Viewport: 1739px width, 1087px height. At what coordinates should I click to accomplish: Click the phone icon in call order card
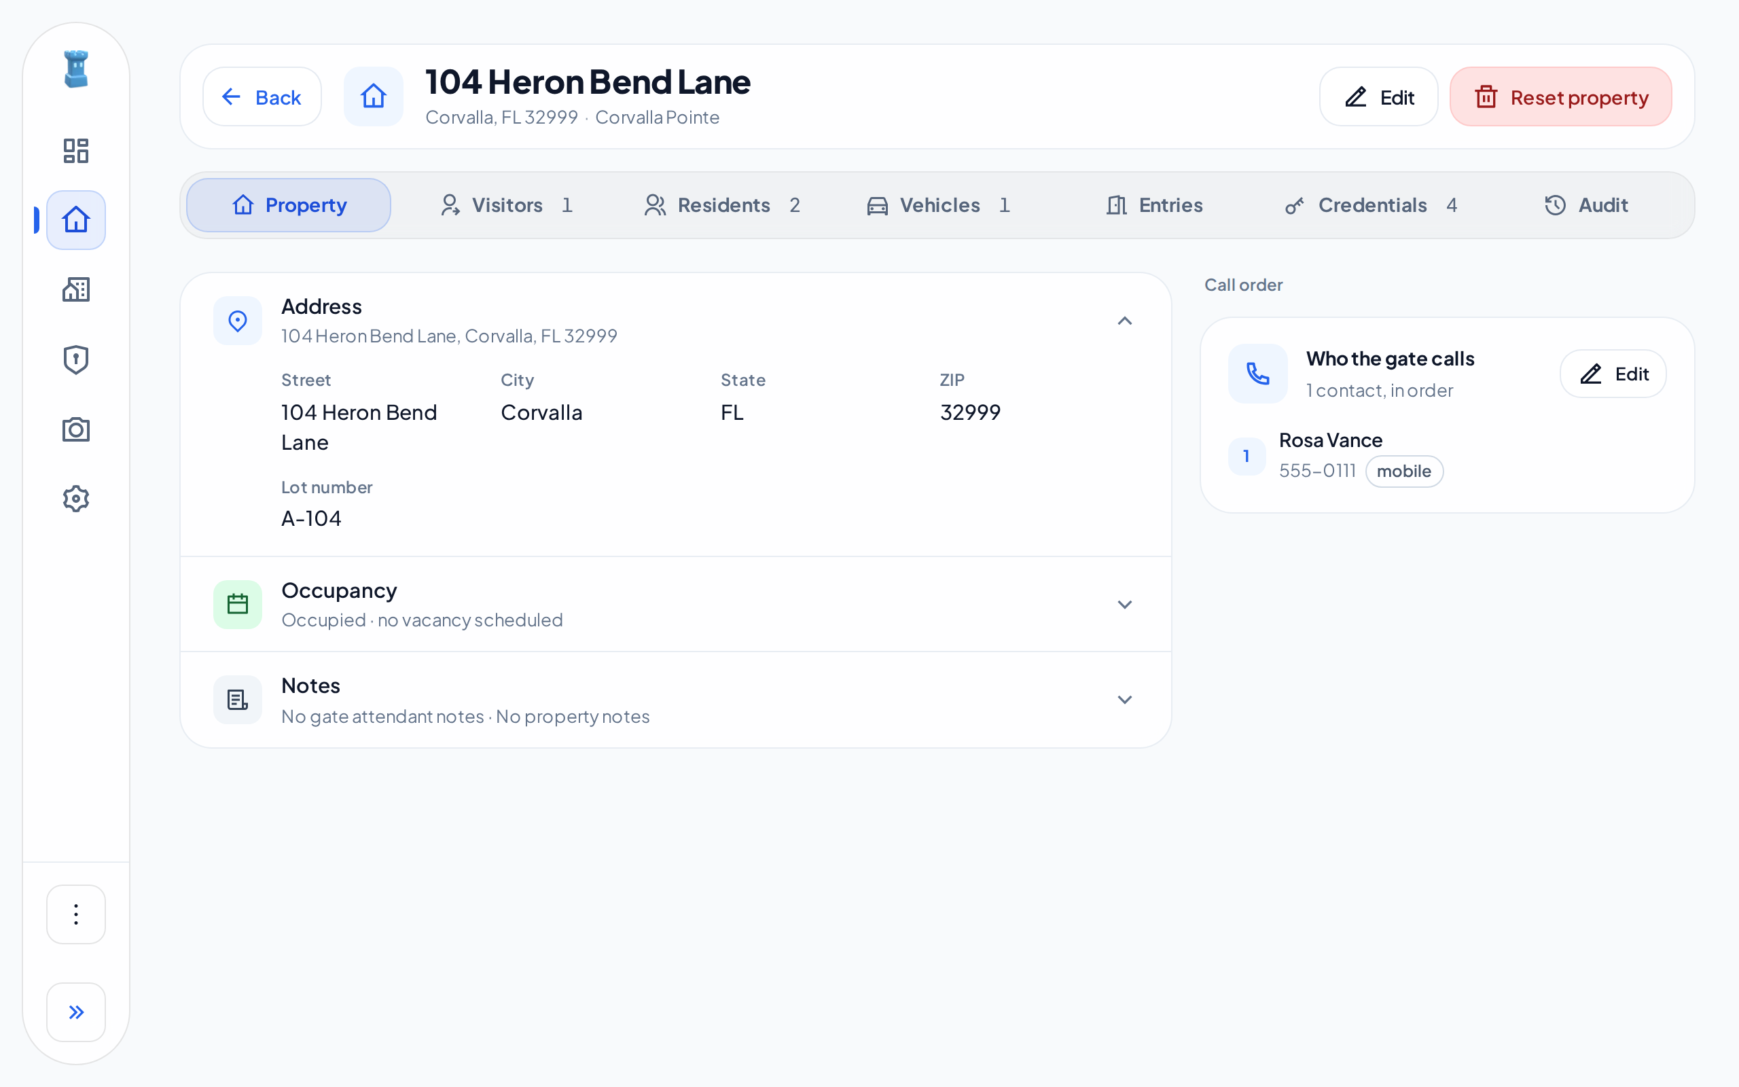(x=1257, y=374)
